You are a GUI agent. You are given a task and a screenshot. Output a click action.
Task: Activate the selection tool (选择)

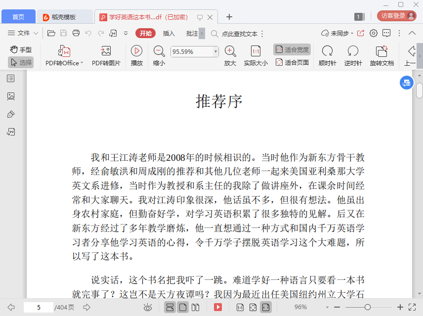(x=21, y=62)
